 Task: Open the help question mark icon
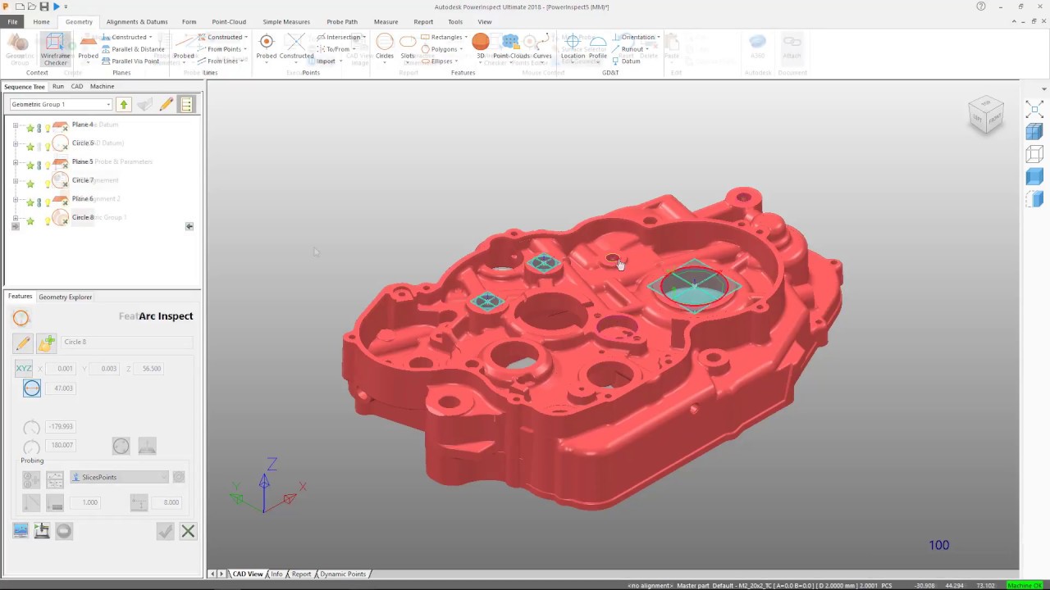point(981,7)
